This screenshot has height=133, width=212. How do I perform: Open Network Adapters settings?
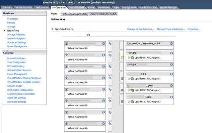(x=16, y=38)
